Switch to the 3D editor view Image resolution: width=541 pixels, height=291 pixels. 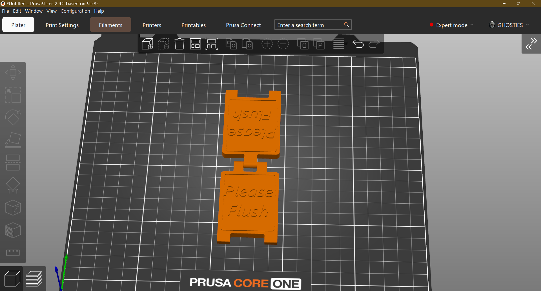pyautogui.click(x=12, y=279)
